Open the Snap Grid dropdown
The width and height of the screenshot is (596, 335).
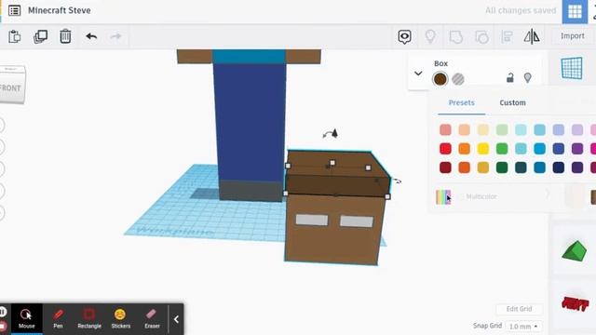coord(523,327)
